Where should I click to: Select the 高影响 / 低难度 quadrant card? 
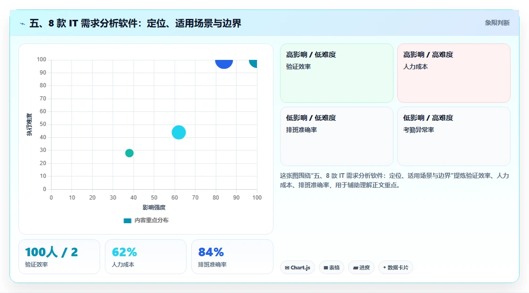click(337, 73)
